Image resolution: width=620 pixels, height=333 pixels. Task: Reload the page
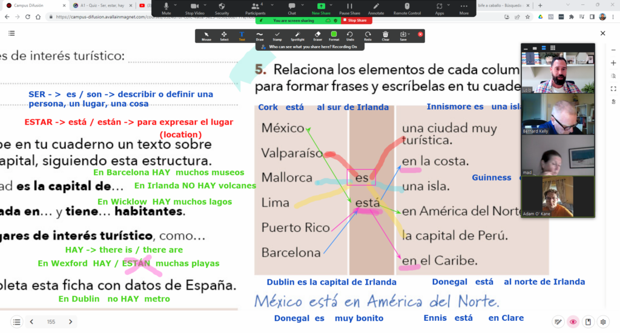(28, 17)
